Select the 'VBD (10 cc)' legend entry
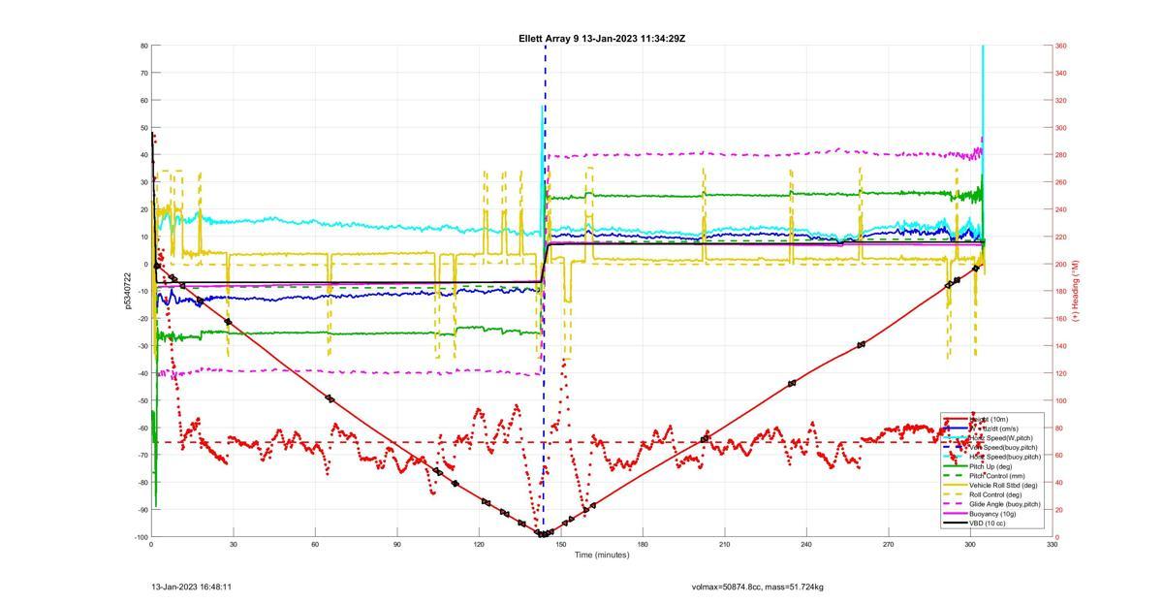Viewport: 1163px width, 603px height. pyautogui.click(x=988, y=524)
